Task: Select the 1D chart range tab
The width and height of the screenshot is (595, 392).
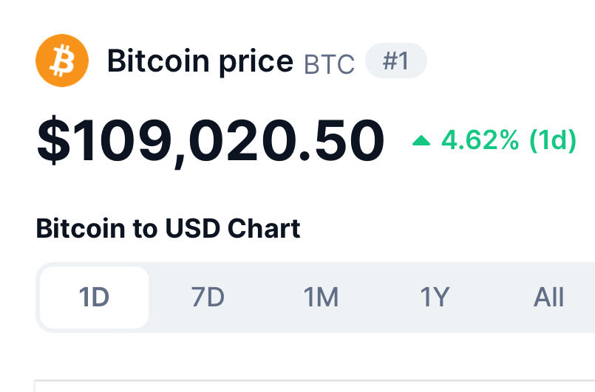Action: coord(94,298)
